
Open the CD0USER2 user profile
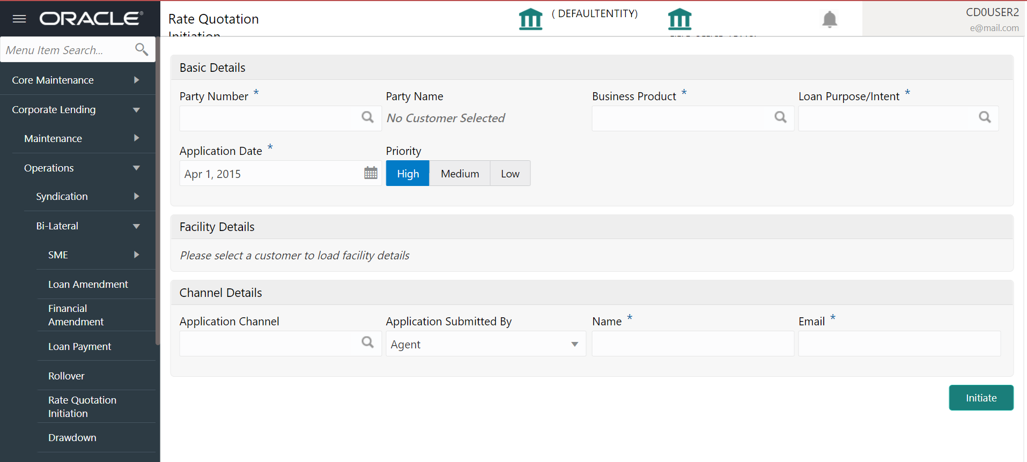click(x=944, y=19)
